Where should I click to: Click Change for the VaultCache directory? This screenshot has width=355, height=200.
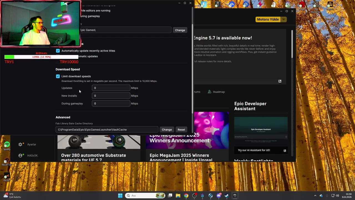(167, 130)
